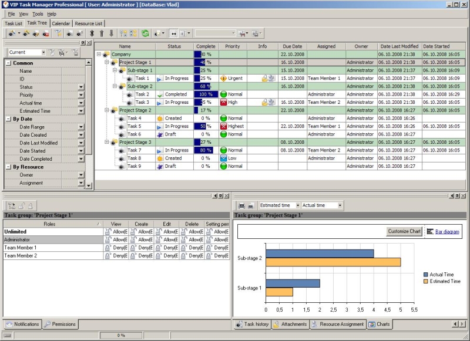Toggle Create permission for Administrator role
The image size is (470, 341).
[133, 240]
